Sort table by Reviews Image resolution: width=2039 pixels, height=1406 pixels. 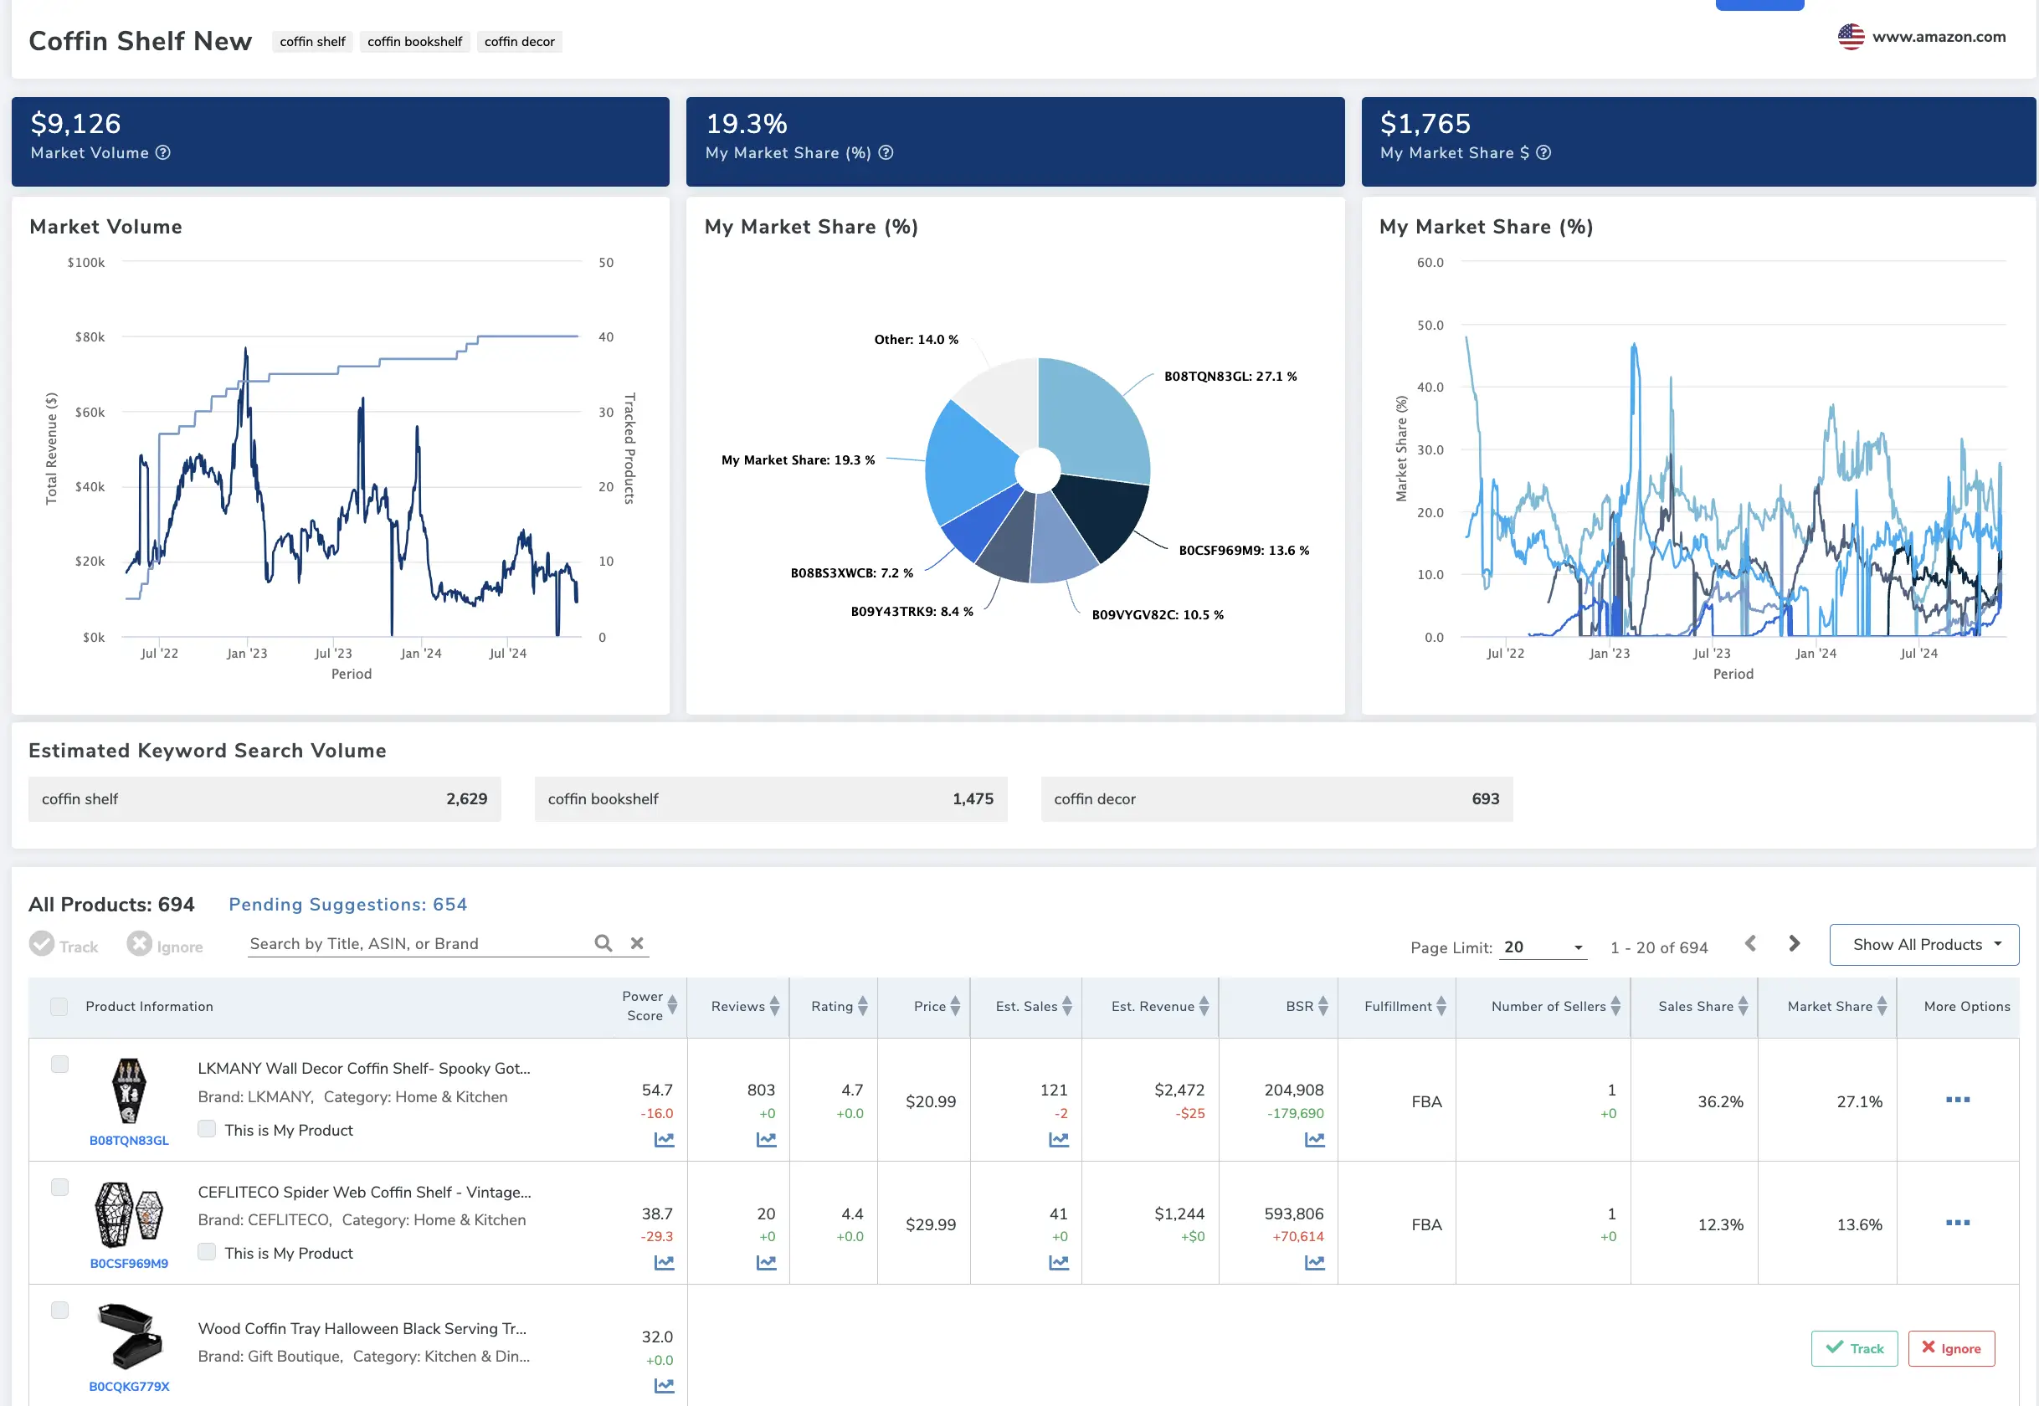(x=774, y=1006)
